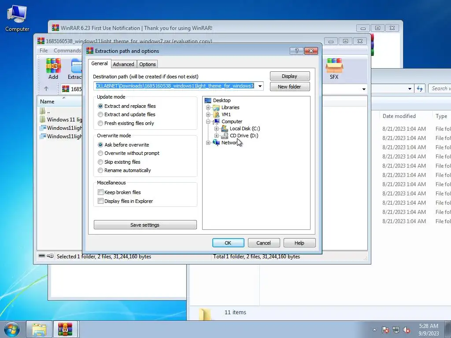Click the Explorer refresh arrows icon

(420, 89)
